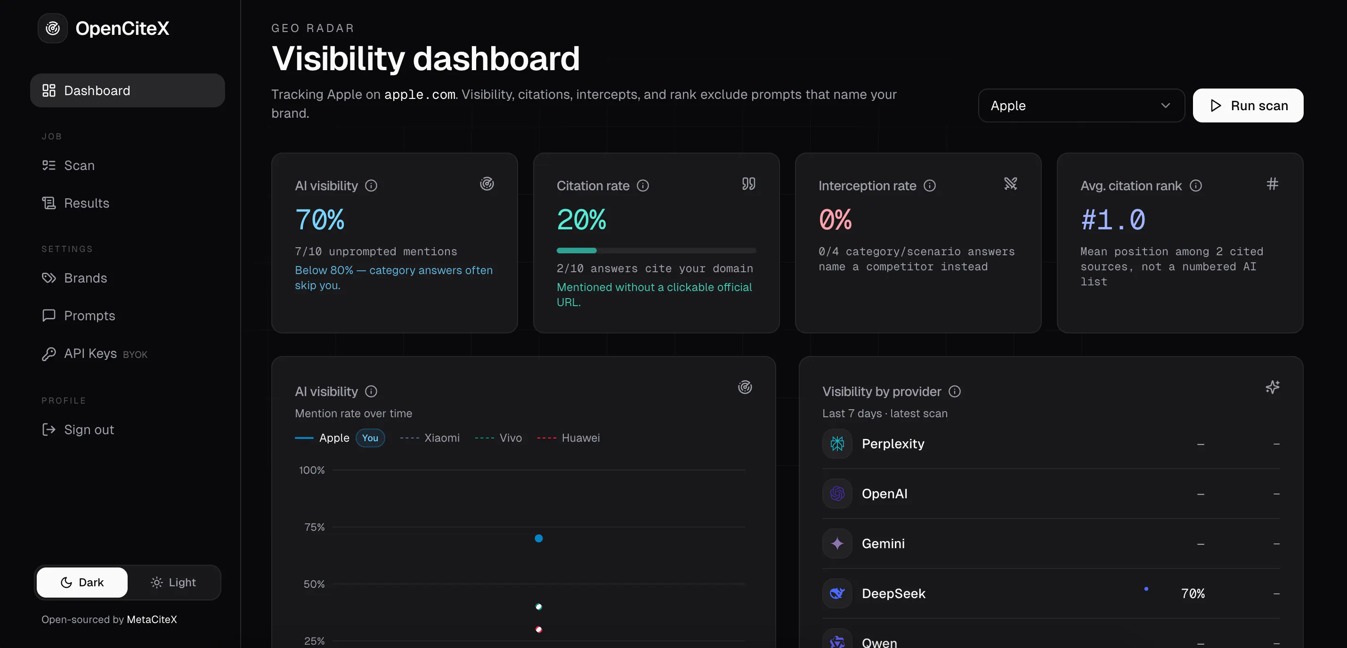This screenshot has height=648, width=1347.
Task: Toggle the Xiaomi series in chart legend
Action: click(430, 438)
